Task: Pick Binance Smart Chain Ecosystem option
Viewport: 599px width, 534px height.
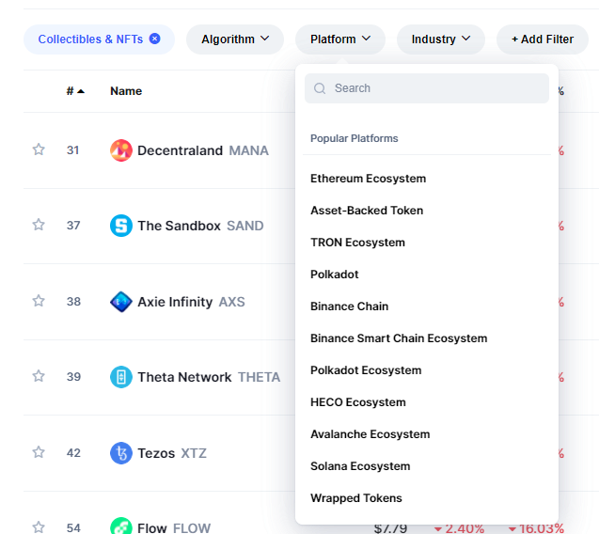Action: (399, 338)
